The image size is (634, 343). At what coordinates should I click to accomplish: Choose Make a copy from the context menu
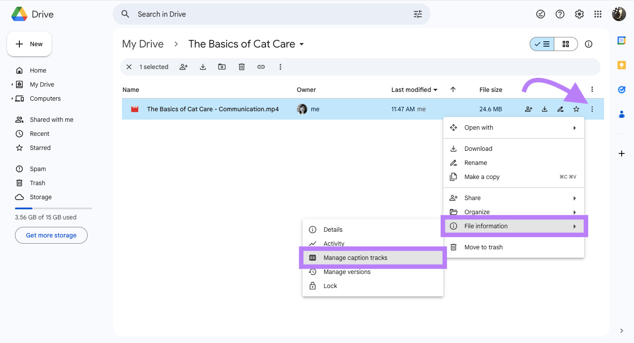click(482, 176)
